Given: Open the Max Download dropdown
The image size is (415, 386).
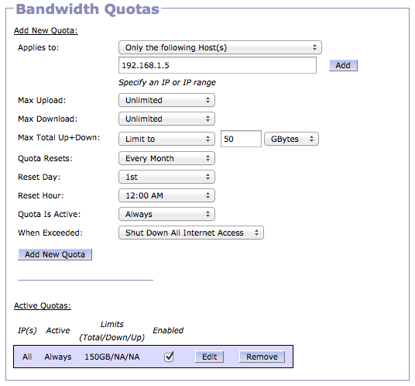Looking at the screenshot, I should click(166, 119).
